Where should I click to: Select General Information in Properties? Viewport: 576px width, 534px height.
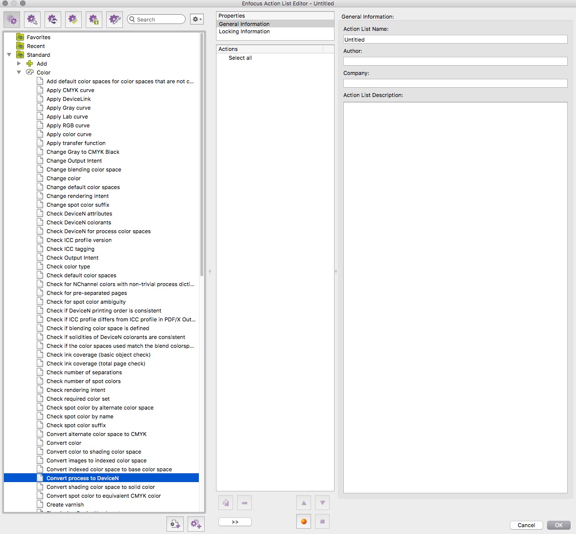pos(275,24)
